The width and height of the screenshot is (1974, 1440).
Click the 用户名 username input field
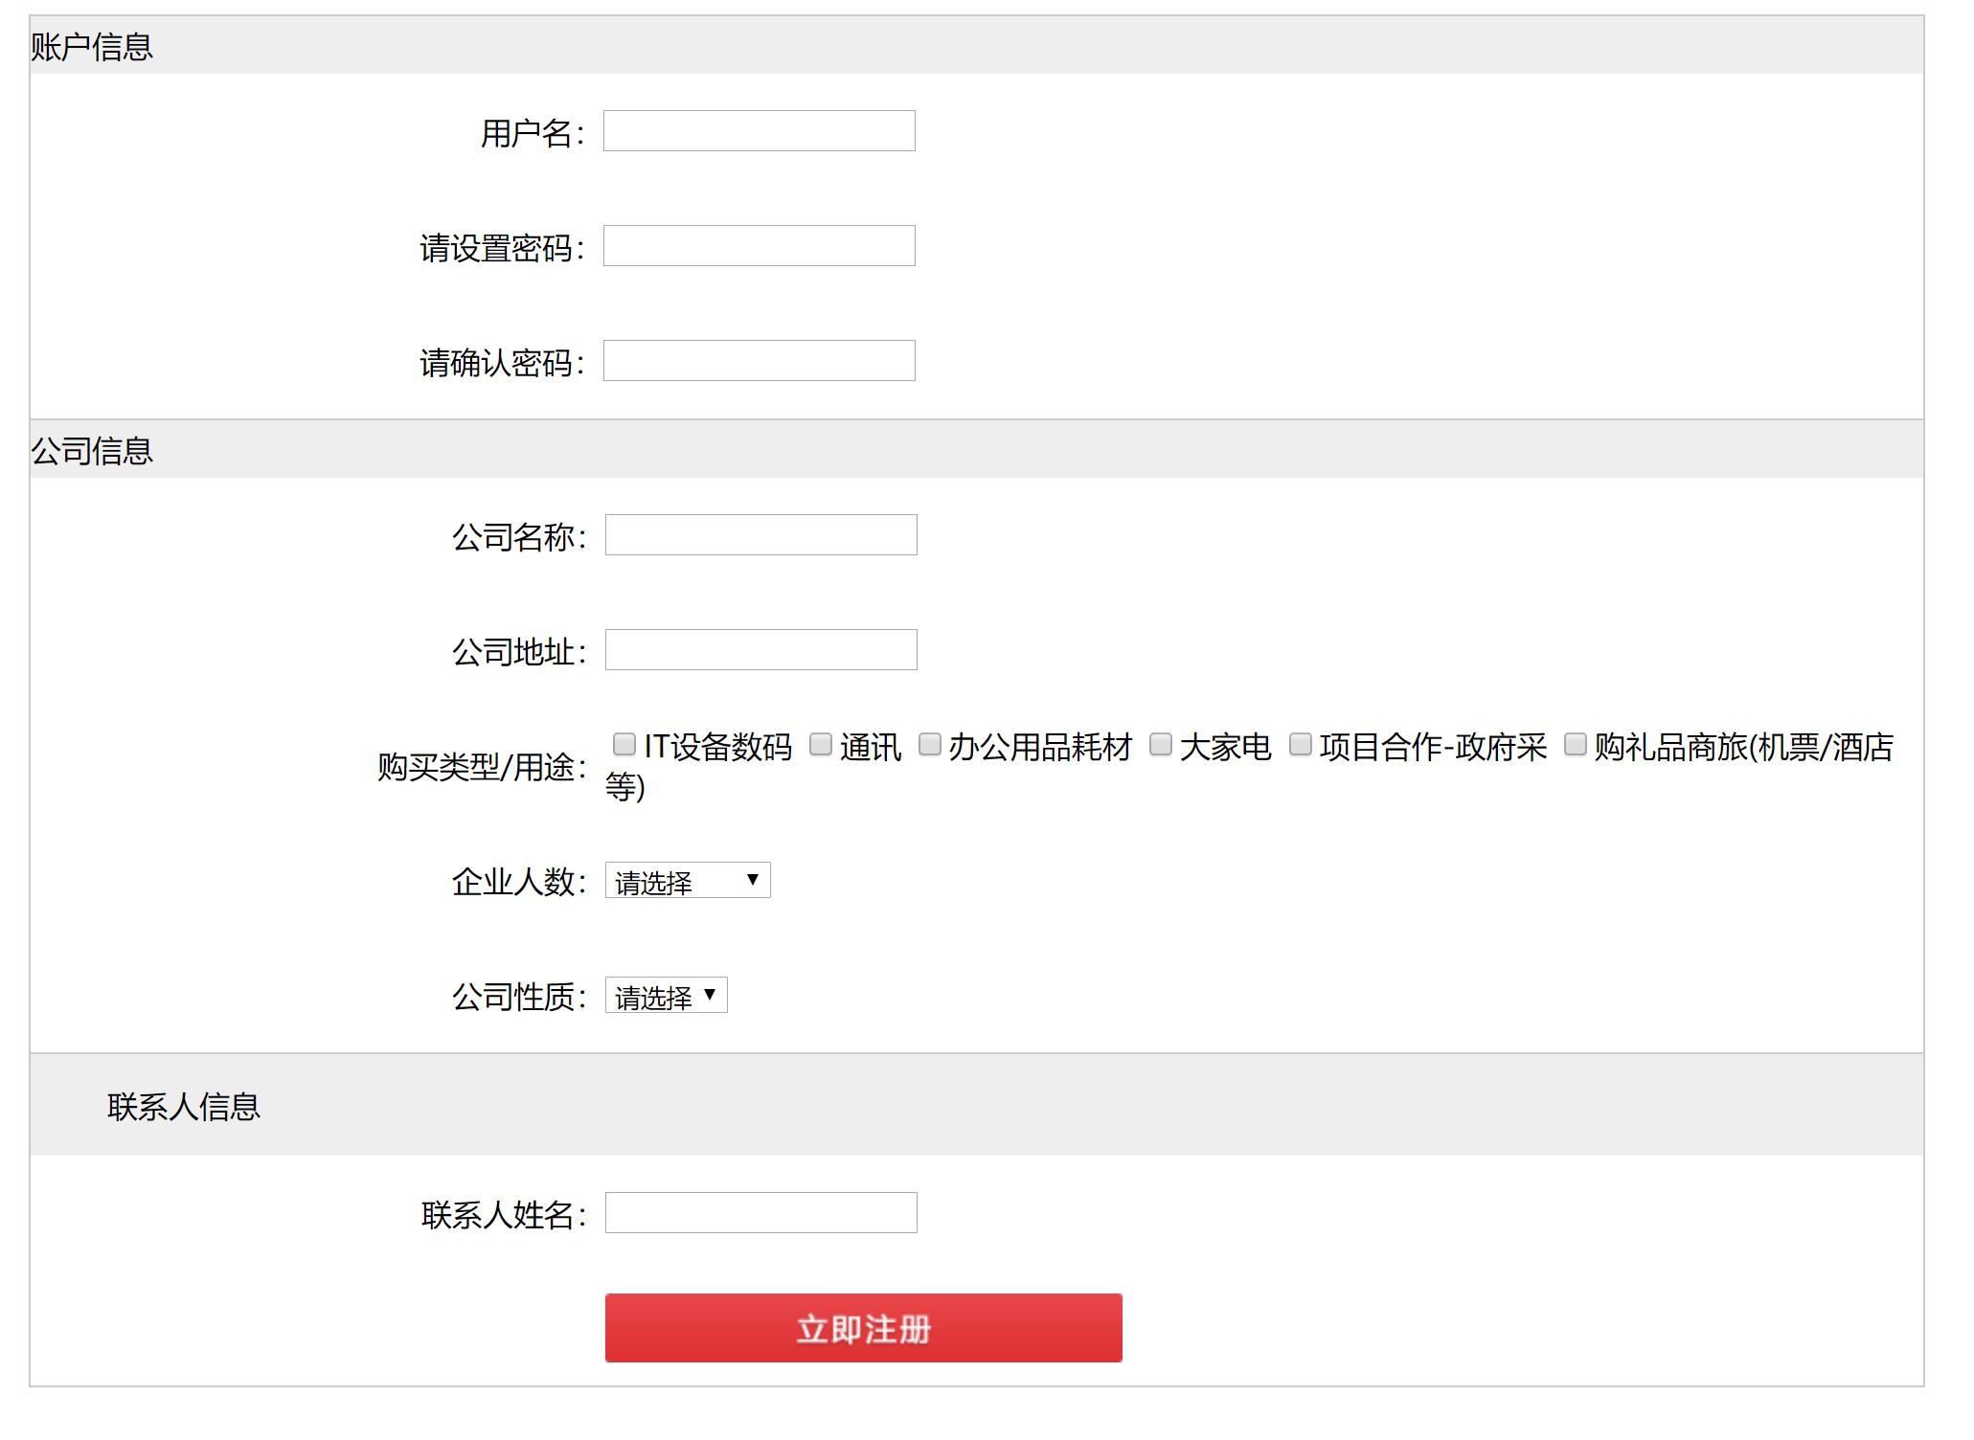[759, 131]
